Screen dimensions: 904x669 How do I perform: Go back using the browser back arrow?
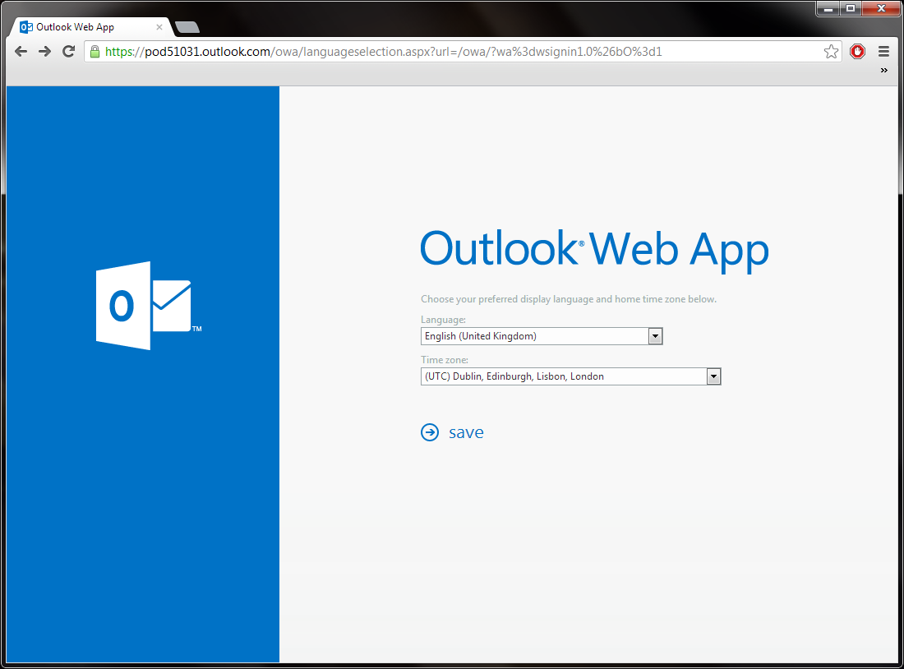coord(21,51)
